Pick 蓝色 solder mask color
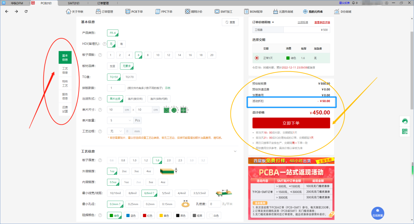Screen dimensions: 414x224 point(131,216)
